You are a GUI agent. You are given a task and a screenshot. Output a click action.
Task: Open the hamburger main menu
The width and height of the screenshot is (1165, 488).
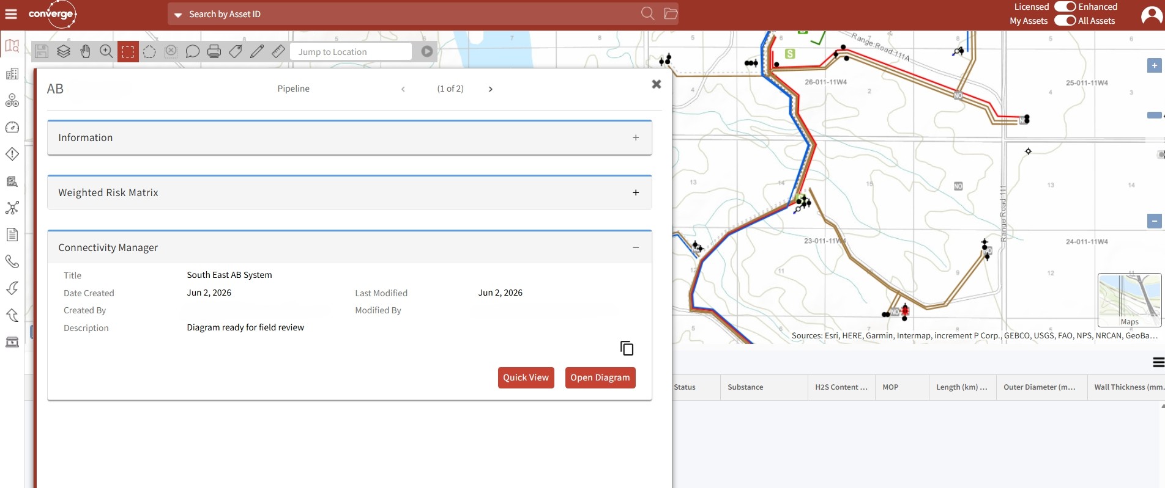(11, 13)
